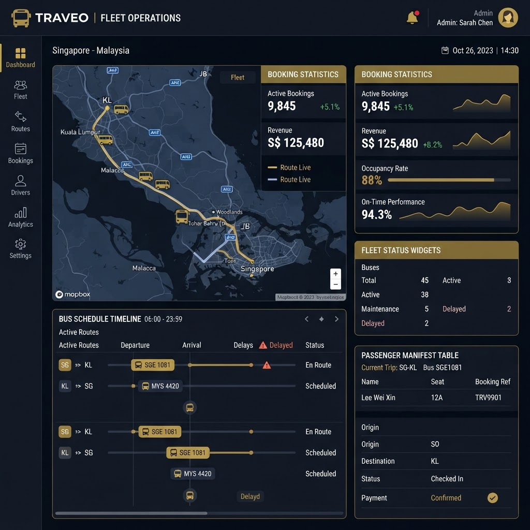Click the gold Route Live legend swatch
This screenshot has height=530, width=530.
[272, 167]
